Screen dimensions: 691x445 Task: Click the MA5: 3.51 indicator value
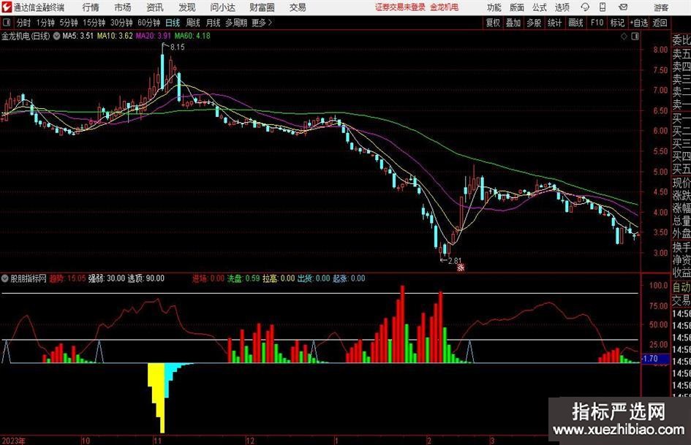(x=78, y=36)
